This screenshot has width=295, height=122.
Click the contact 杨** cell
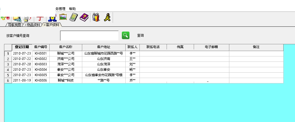[x=132, y=70]
